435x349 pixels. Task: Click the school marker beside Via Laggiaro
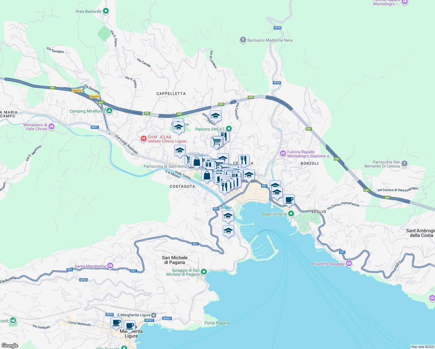[215, 116]
